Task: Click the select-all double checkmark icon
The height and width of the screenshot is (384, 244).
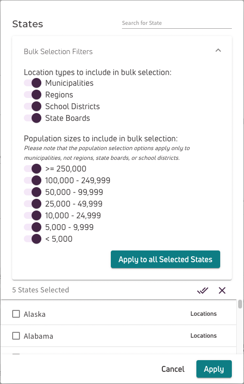Action: (x=203, y=290)
